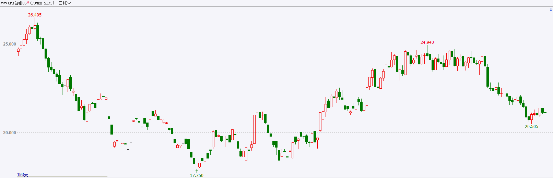This screenshot has height=178, width=553.
Task: Click the horizontal scrollbar under the chart
Action: click(x=62, y=177)
